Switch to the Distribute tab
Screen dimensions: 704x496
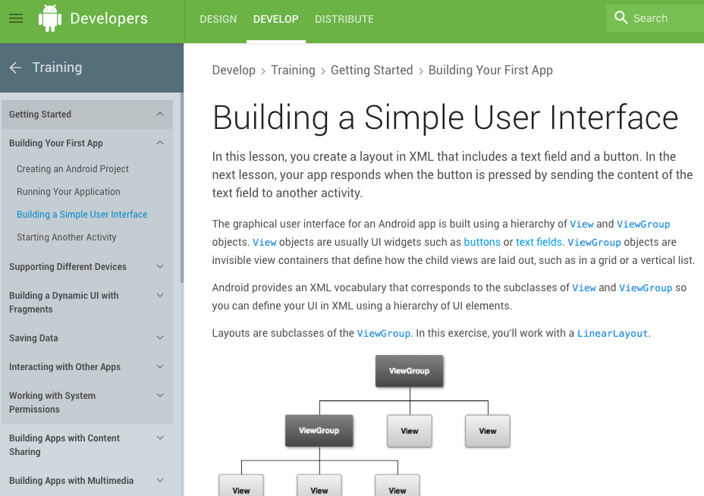coord(344,19)
